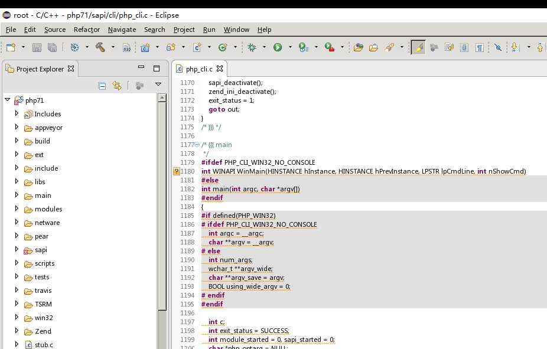Open the Build hammer dropdown arrow
This screenshot has width=547, height=349.
[x=113, y=47]
